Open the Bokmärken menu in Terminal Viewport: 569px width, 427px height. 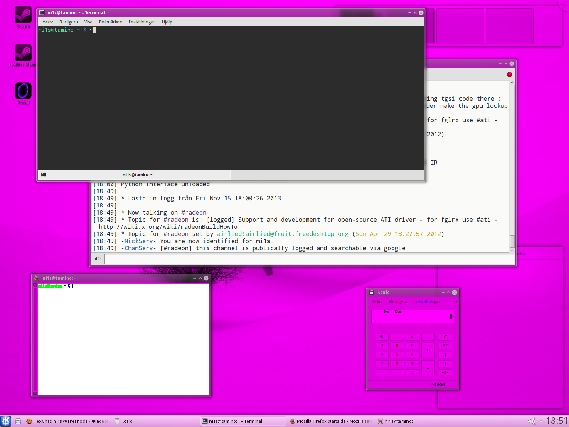tap(110, 22)
